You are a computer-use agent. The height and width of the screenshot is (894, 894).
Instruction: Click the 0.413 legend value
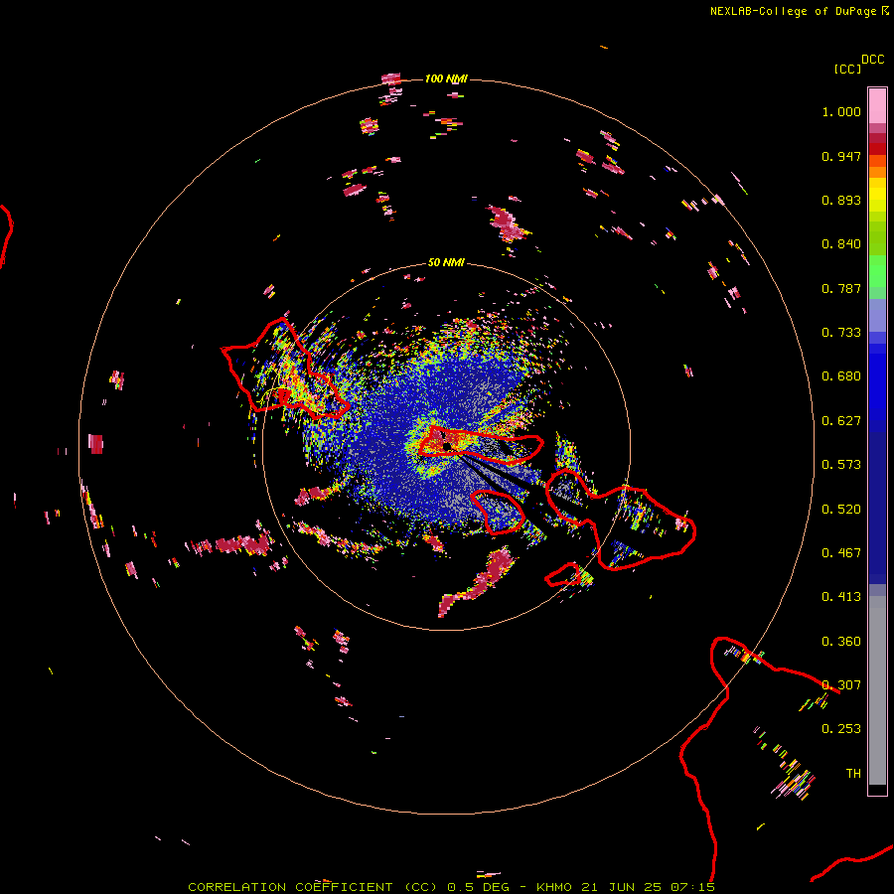(x=841, y=597)
